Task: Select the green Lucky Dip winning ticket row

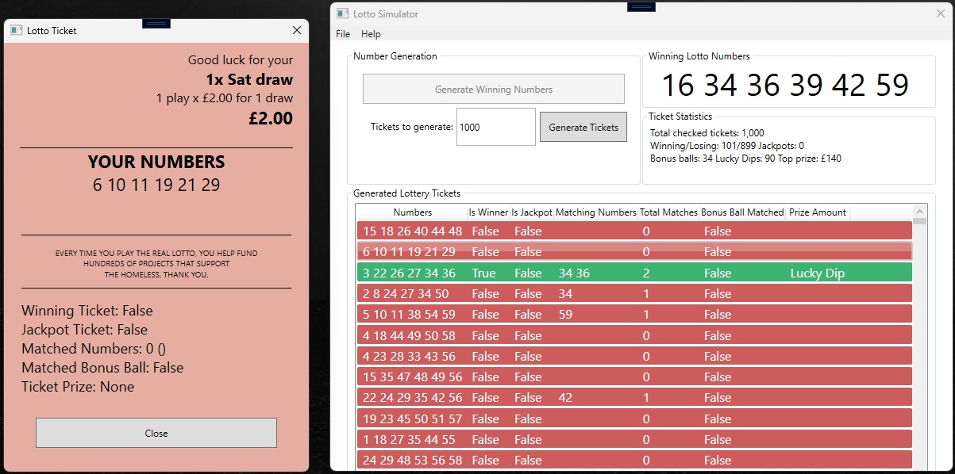Action: (x=633, y=273)
